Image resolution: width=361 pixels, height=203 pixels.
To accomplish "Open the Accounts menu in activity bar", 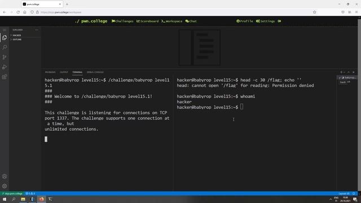I will click(x=5, y=176).
